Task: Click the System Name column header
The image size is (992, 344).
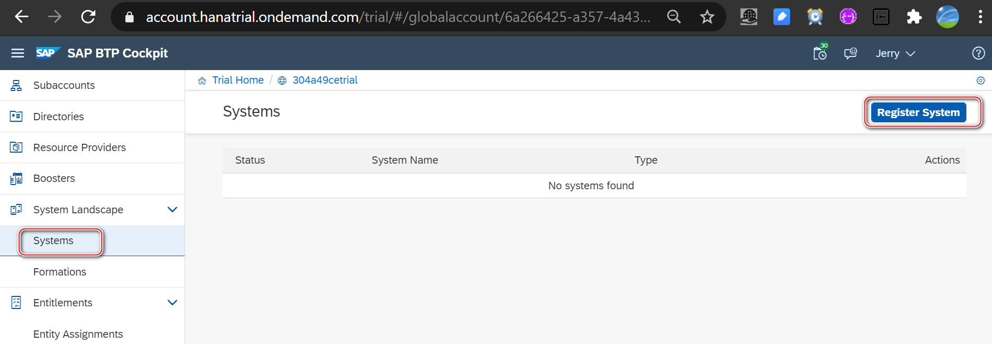Action: (405, 160)
